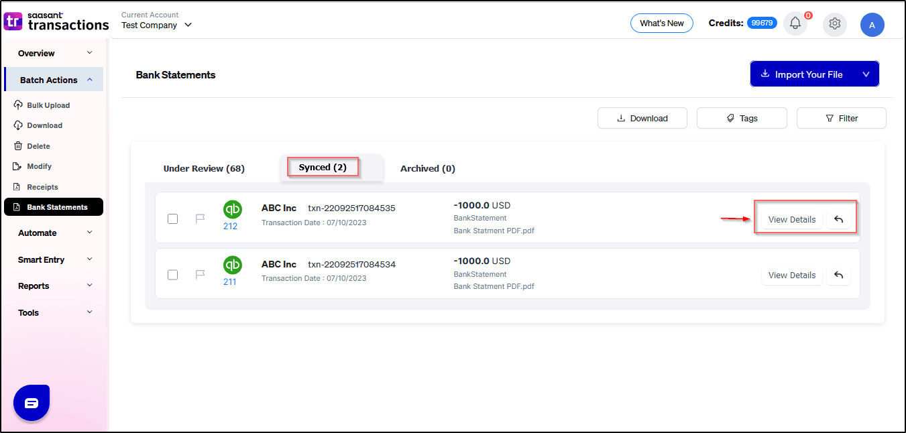Open Bulk Upload in the sidebar

tap(48, 105)
